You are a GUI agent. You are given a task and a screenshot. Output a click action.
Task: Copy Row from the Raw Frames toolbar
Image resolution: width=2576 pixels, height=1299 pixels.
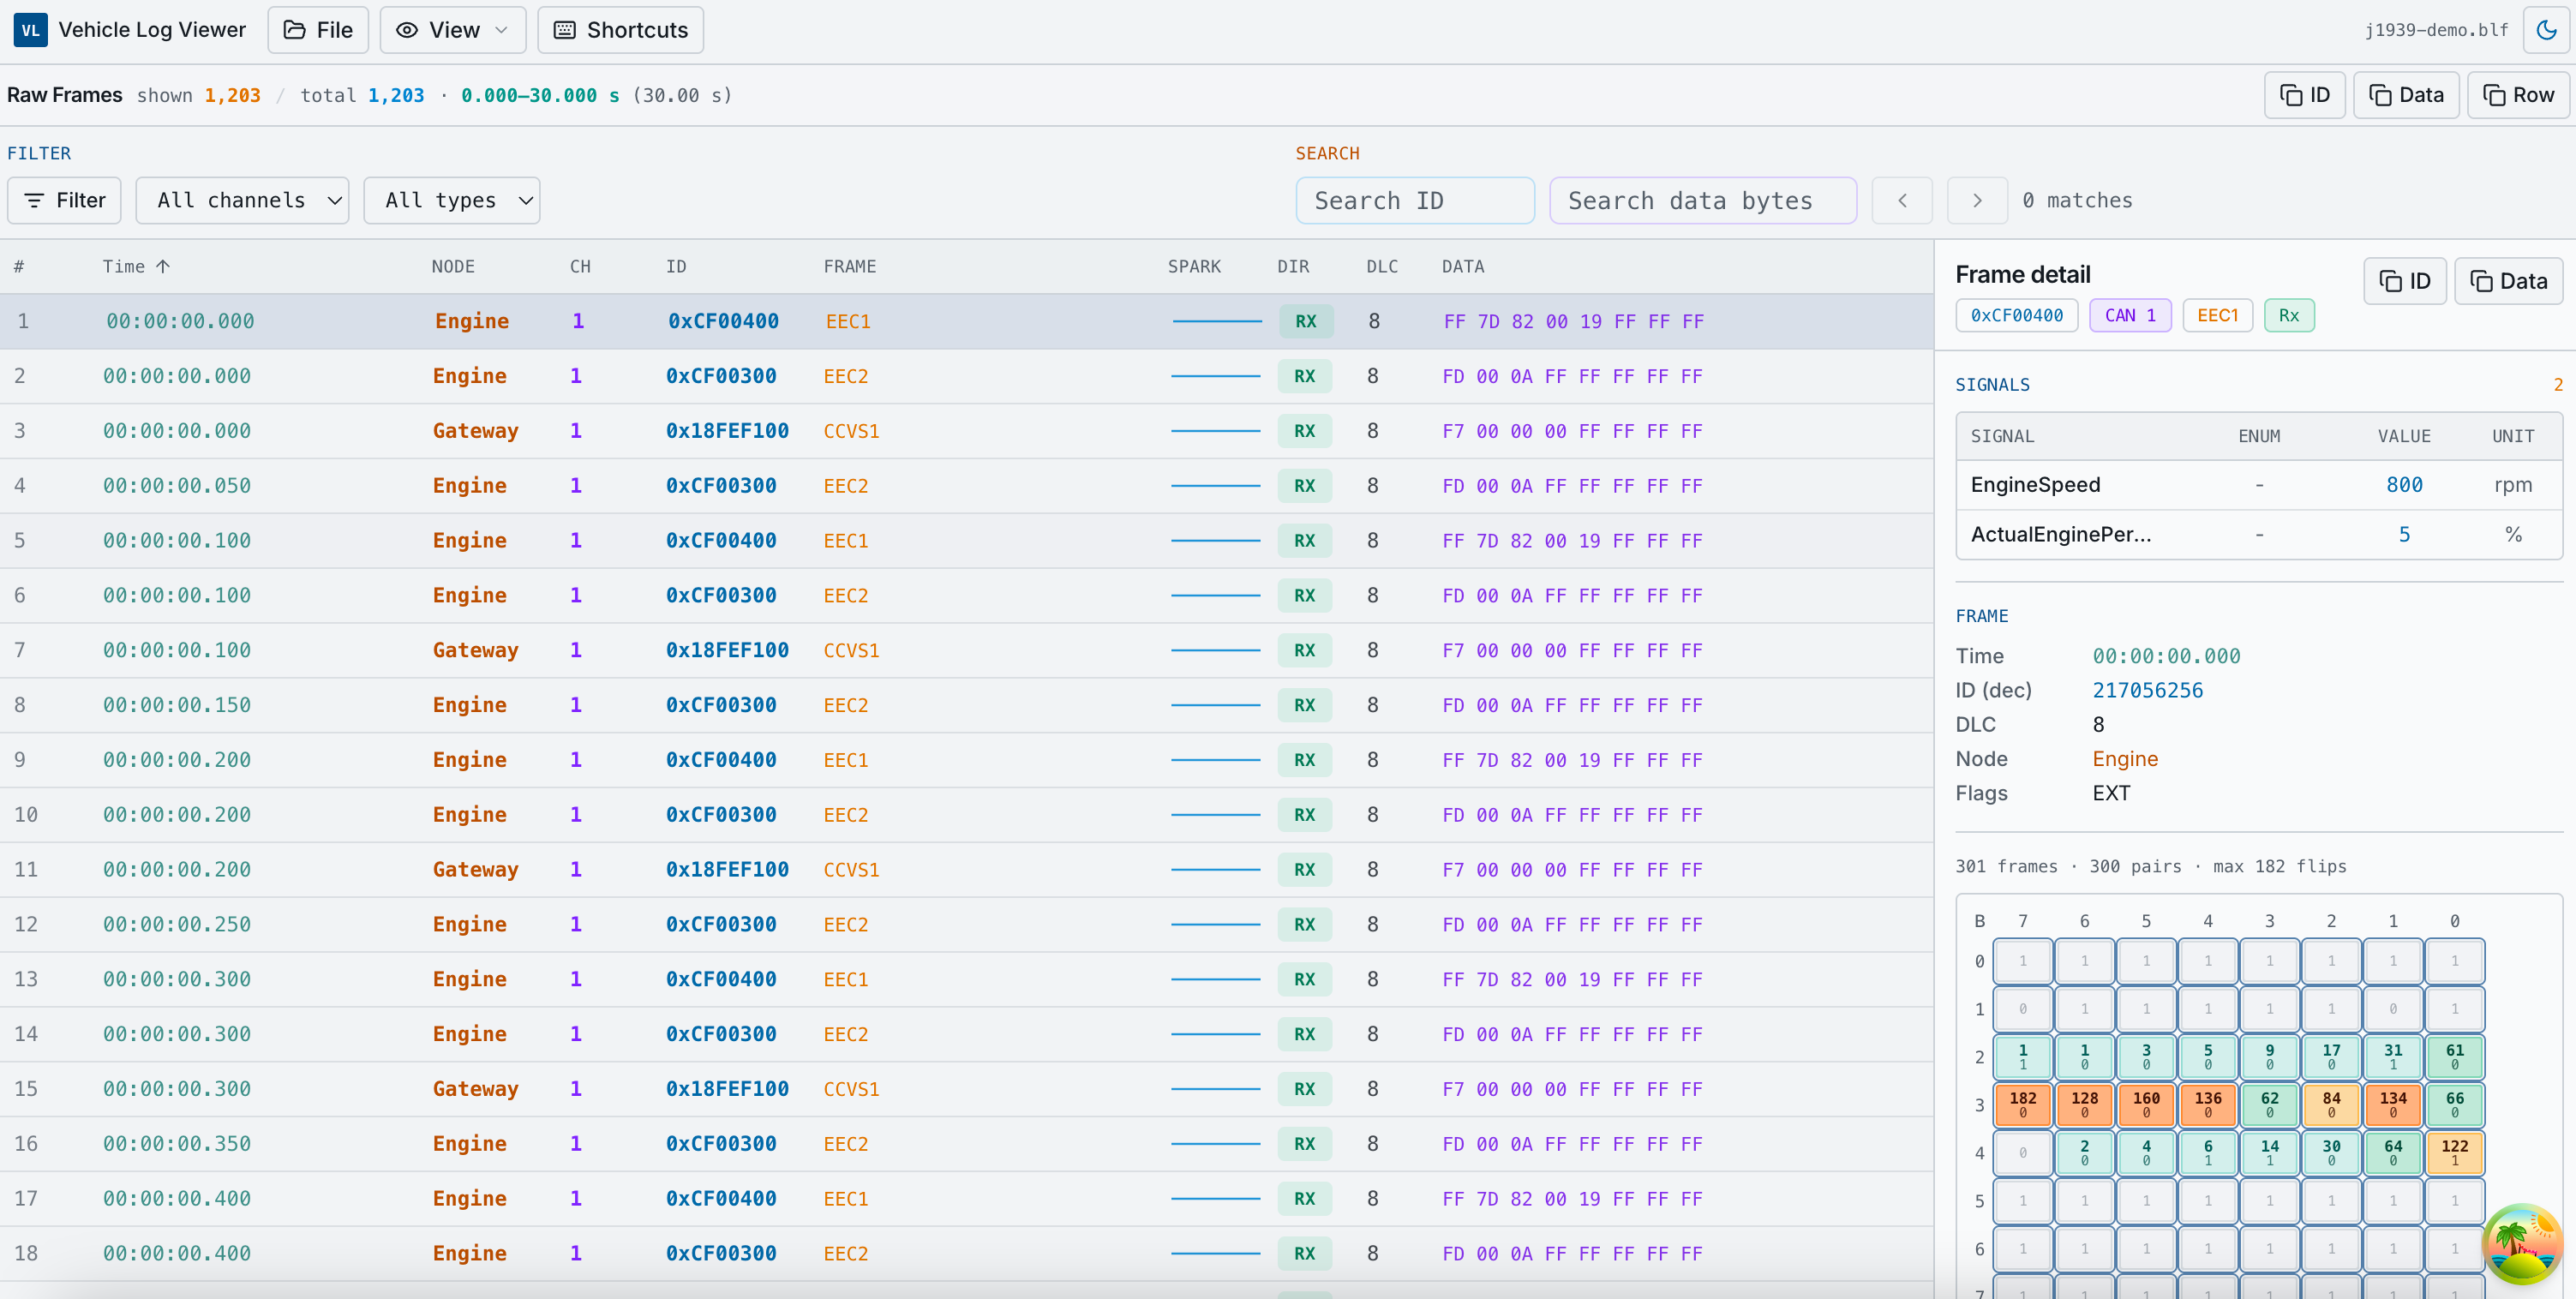(x=2518, y=95)
